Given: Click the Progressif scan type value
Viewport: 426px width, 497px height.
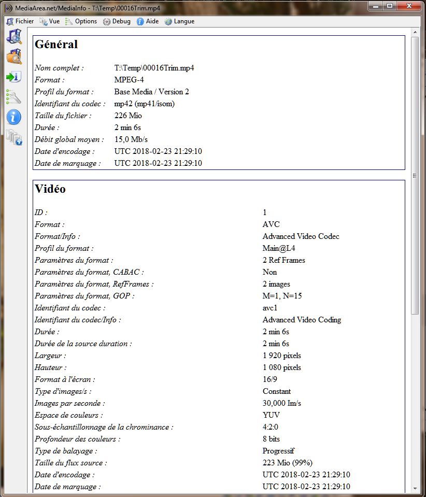Looking at the screenshot, I should [278, 451].
